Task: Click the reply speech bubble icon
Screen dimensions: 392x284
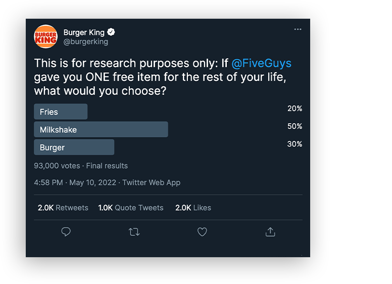Action: [x=66, y=232]
